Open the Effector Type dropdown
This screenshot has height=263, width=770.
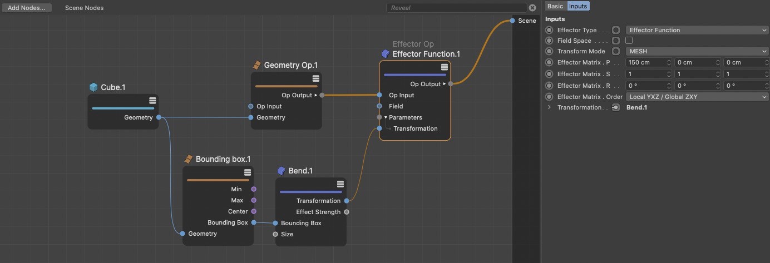click(697, 30)
